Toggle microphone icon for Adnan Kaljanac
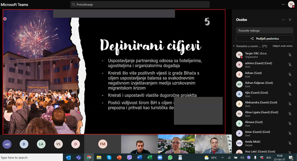This screenshot has width=297, height=161. point(290,84)
